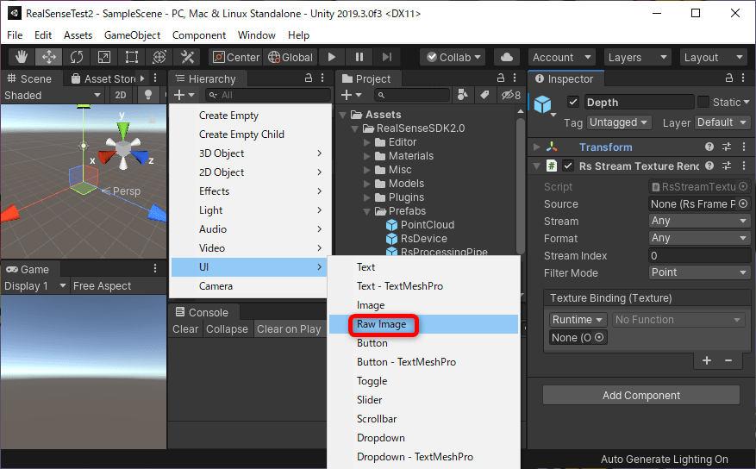Select the Rect tool
756x469 pixels.
(132, 58)
